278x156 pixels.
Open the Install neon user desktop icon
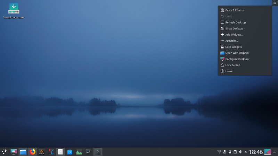14,11
